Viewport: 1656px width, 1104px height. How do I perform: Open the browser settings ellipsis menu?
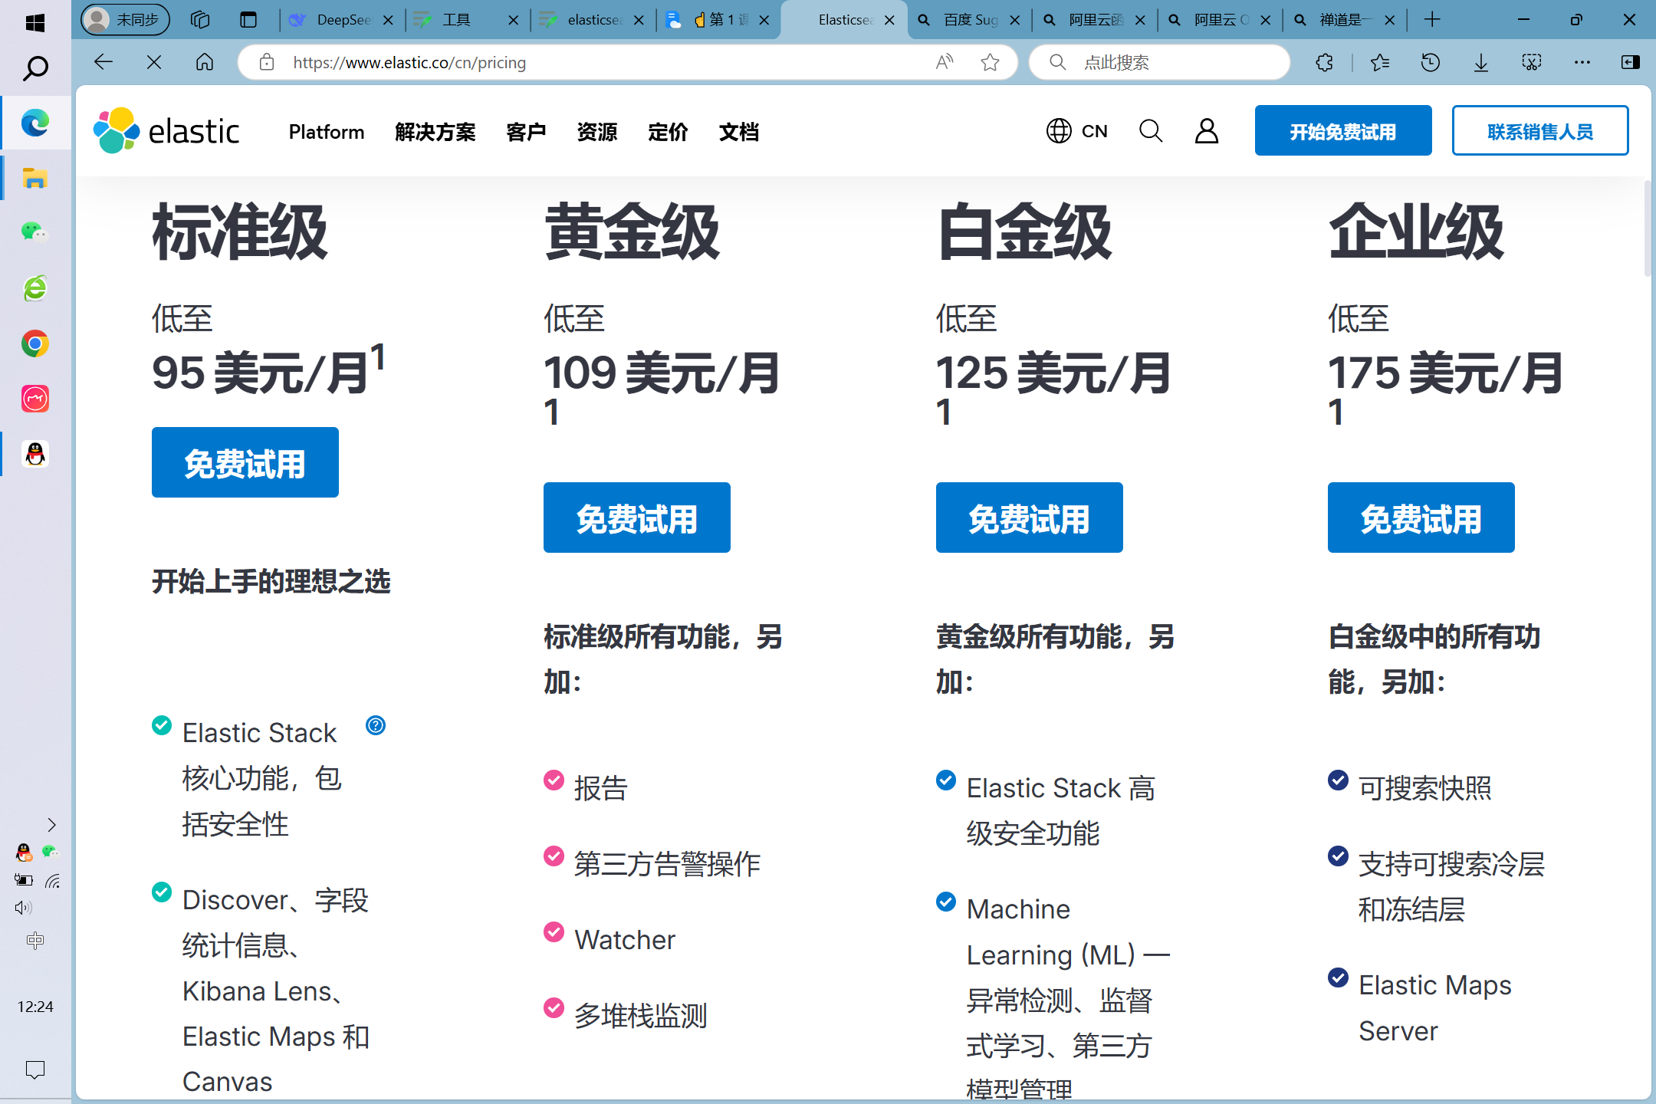tap(1582, 62)
